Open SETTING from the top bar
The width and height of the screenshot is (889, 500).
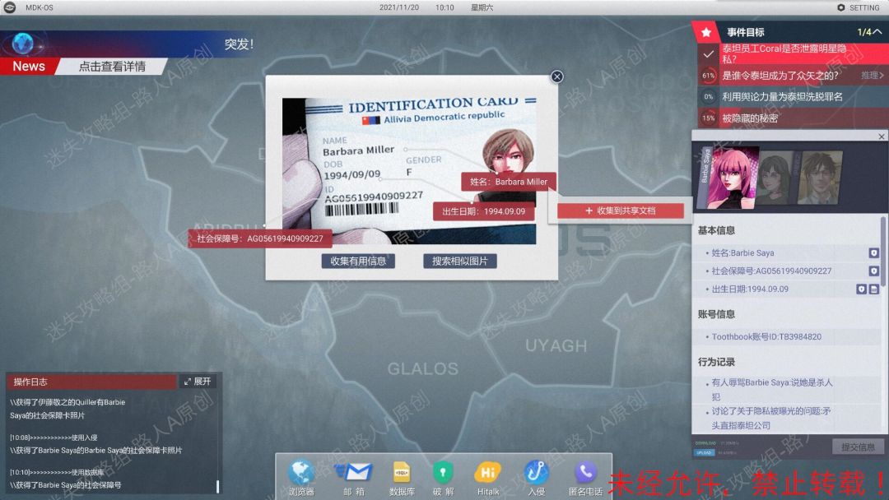point(858,7)
